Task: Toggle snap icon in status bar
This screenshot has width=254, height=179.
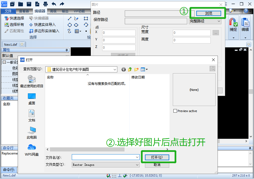Action: point(108,176)
